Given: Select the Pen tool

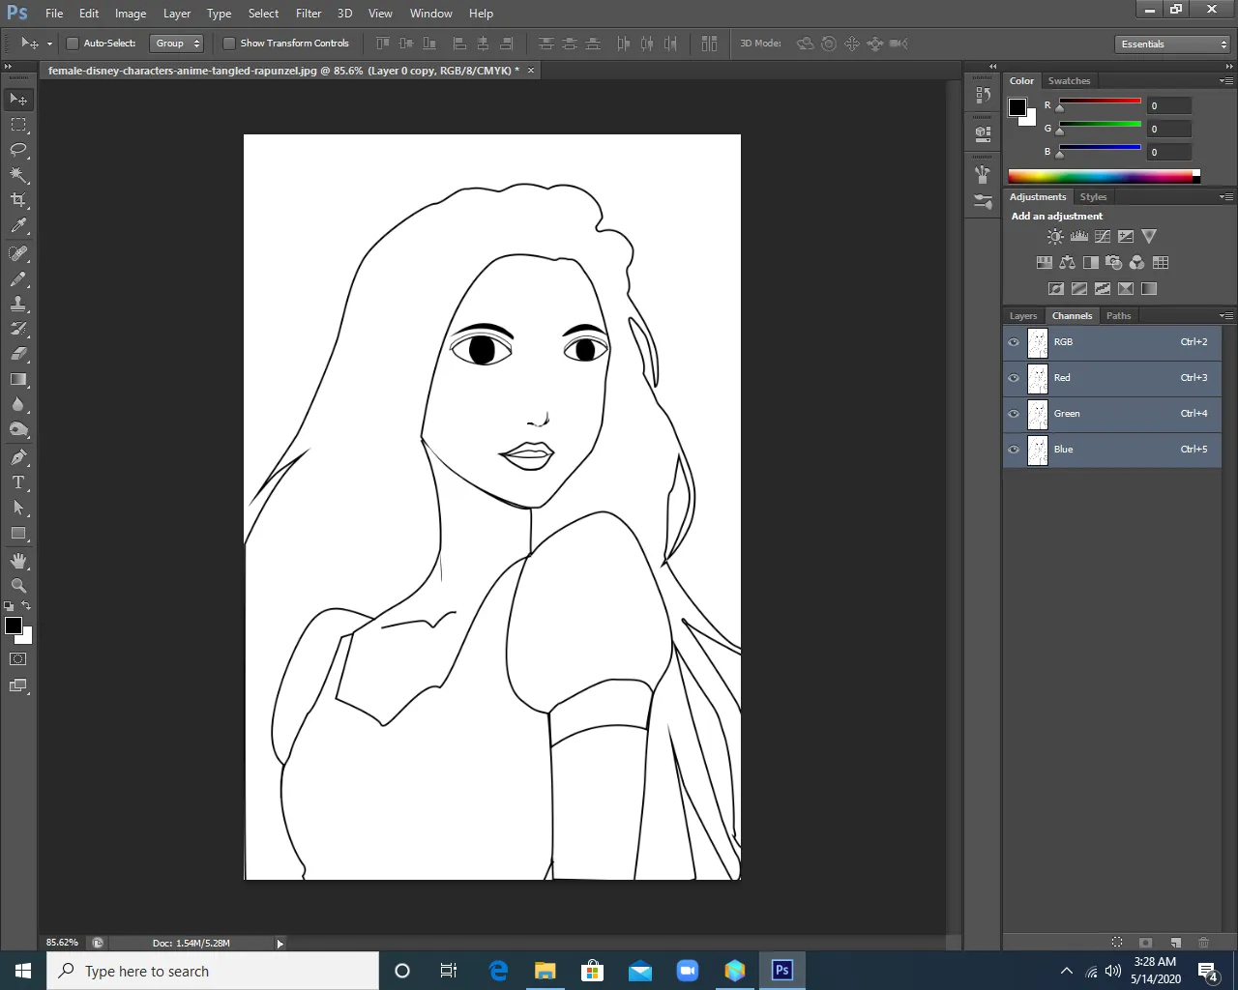Looking at the screenshot, I should click(18, 457).
